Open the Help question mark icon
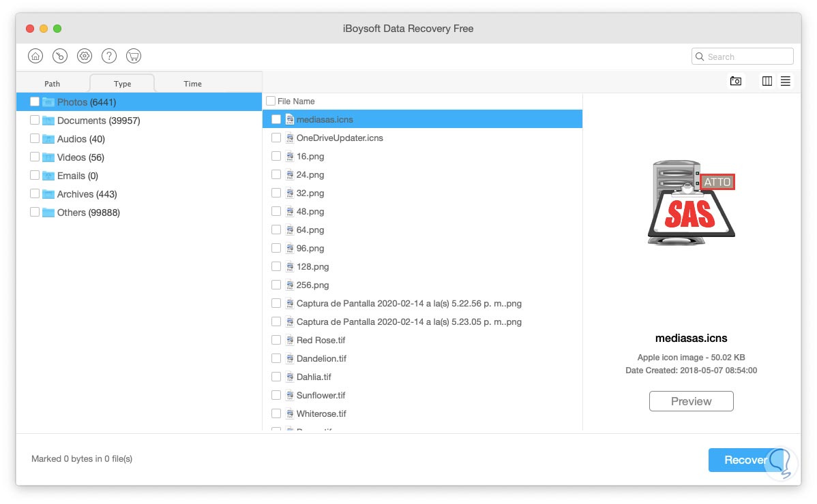817x504 pixels. coord(109,56)
